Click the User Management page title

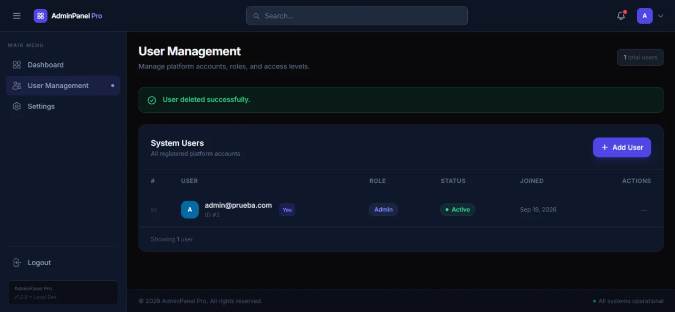[189, 51]
